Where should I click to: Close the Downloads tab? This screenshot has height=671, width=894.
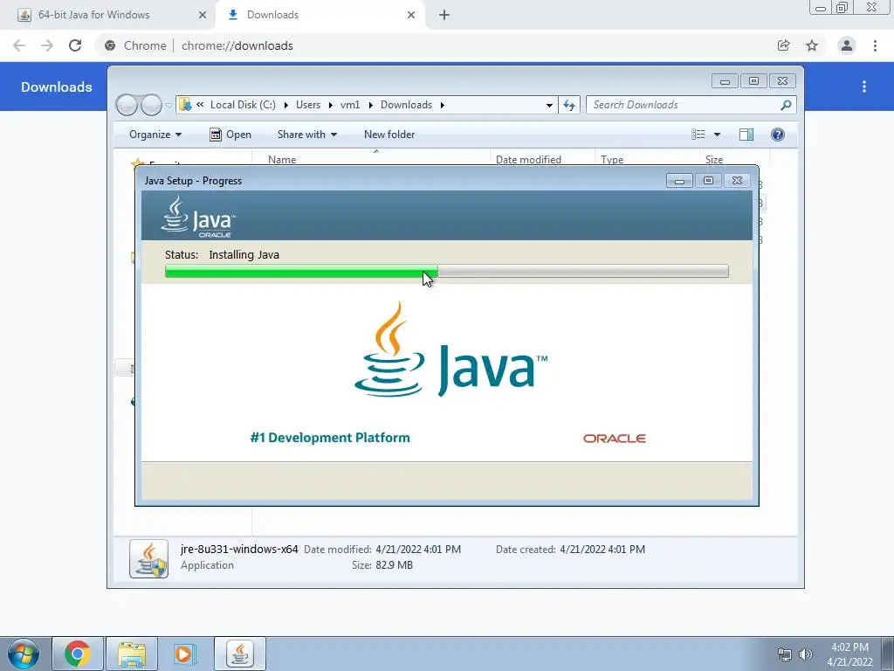[411, 15]
